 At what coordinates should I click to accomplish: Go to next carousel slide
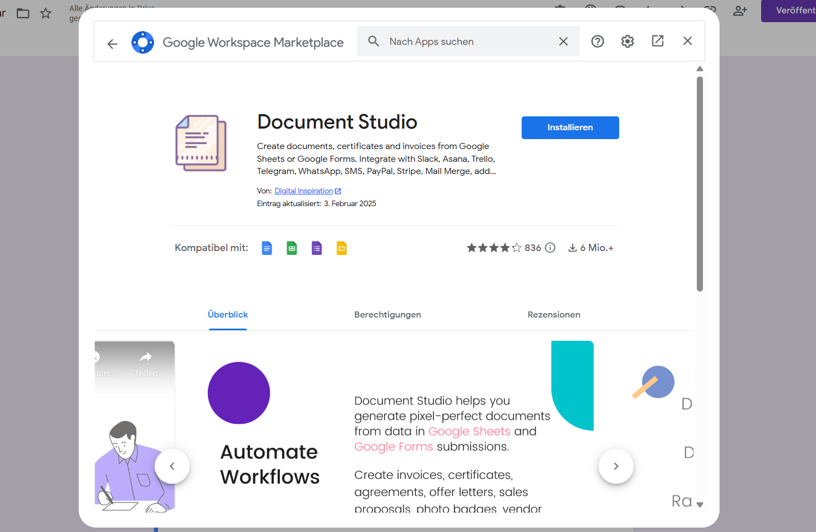616,466
